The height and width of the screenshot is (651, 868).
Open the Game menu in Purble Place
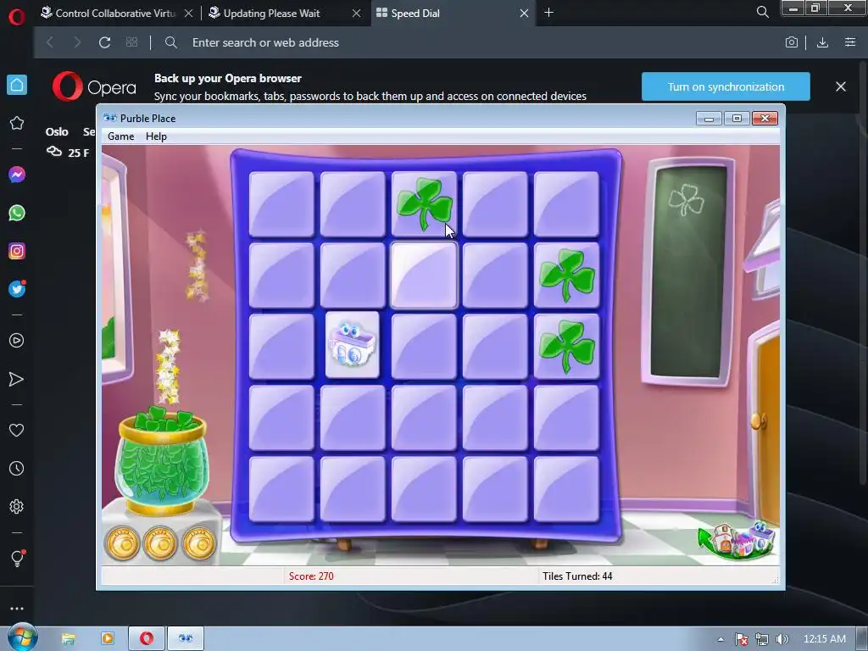click(x=120, y=136)
